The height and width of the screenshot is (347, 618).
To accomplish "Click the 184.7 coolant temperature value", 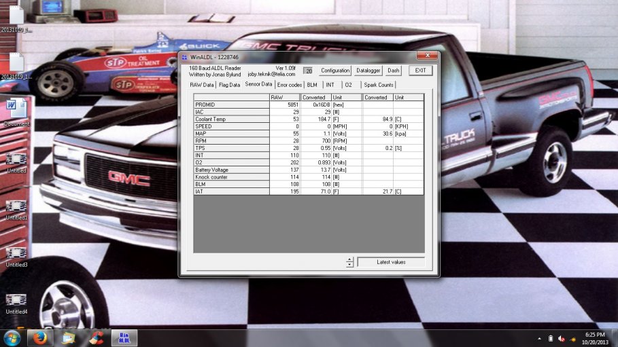I will click(324, 119).
